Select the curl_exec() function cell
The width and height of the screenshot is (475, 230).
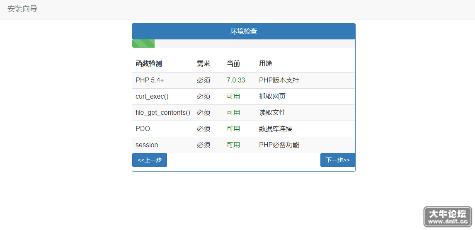152,97
